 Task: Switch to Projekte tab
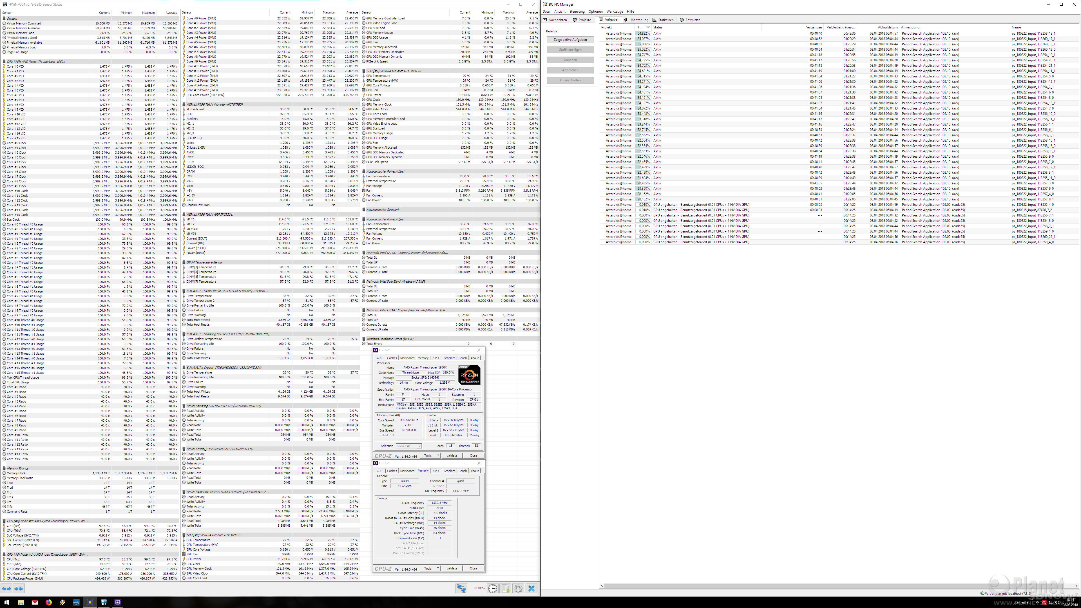[x=582, y=20]
